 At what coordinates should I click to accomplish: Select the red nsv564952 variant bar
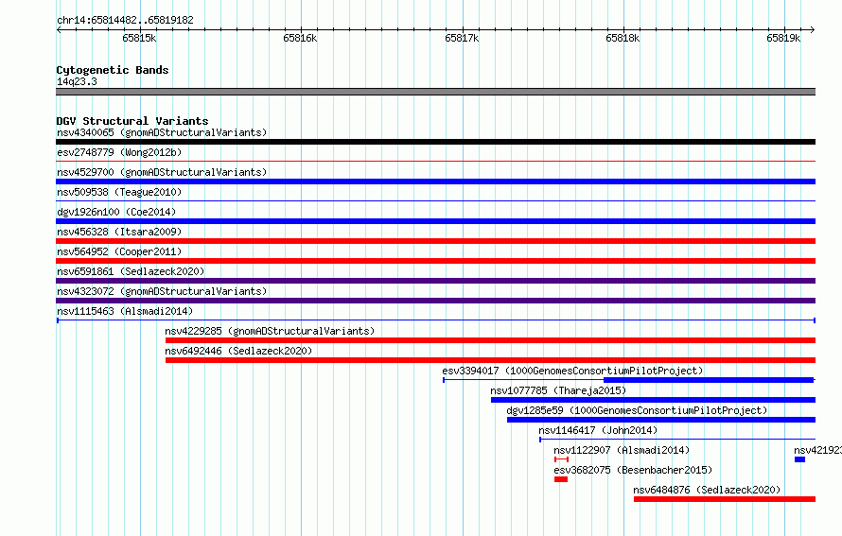coord(435,261)
